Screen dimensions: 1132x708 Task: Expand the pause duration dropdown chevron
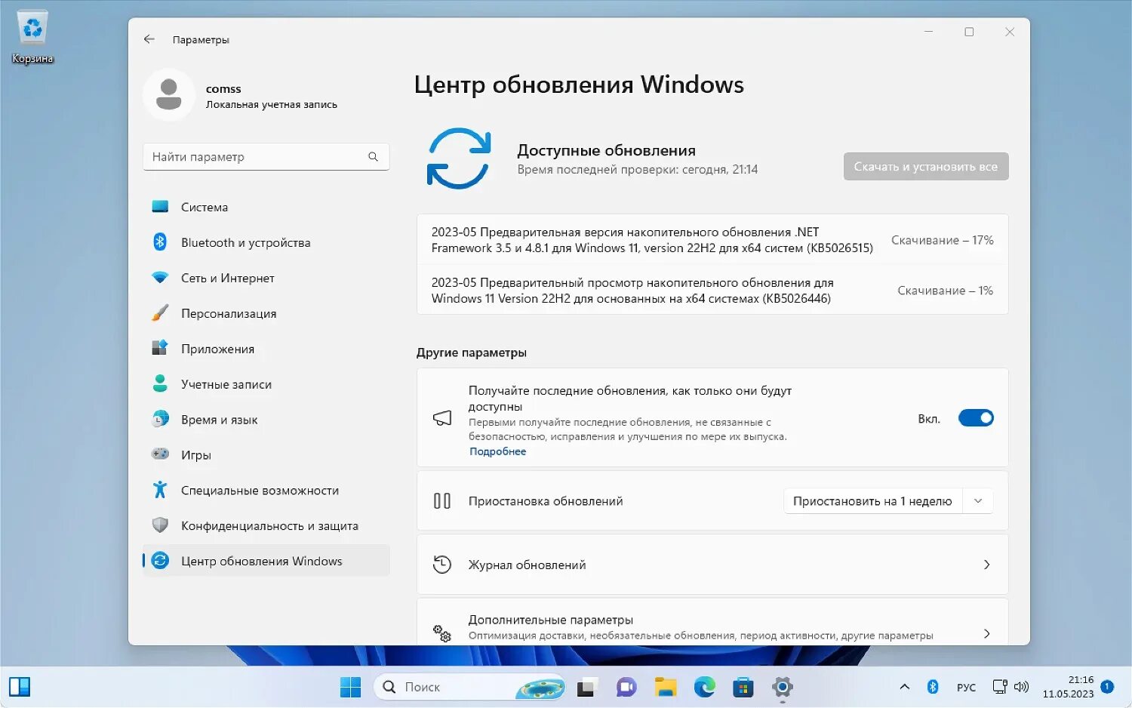[978, 501]
